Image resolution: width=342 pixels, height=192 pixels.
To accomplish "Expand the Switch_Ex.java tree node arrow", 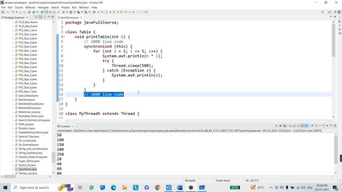I will tap(13, 165).
